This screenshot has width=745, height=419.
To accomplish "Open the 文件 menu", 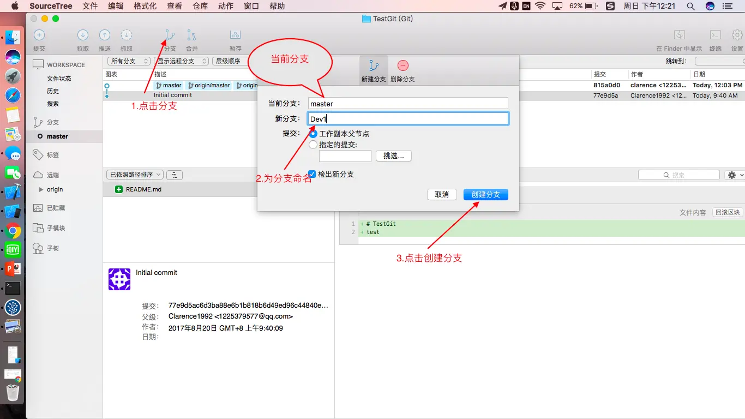I will point(90,6).
